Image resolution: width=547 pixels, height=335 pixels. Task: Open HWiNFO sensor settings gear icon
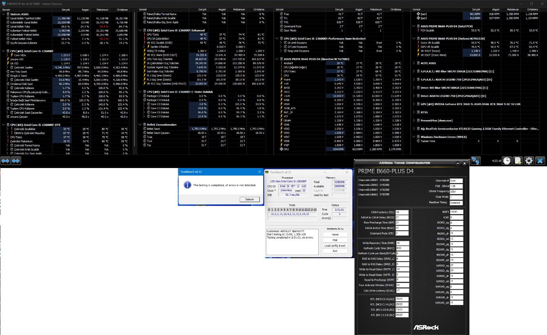pyautogui.click(x=529, y=160)
